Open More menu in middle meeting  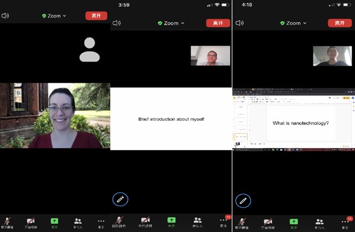coord(224,222)
